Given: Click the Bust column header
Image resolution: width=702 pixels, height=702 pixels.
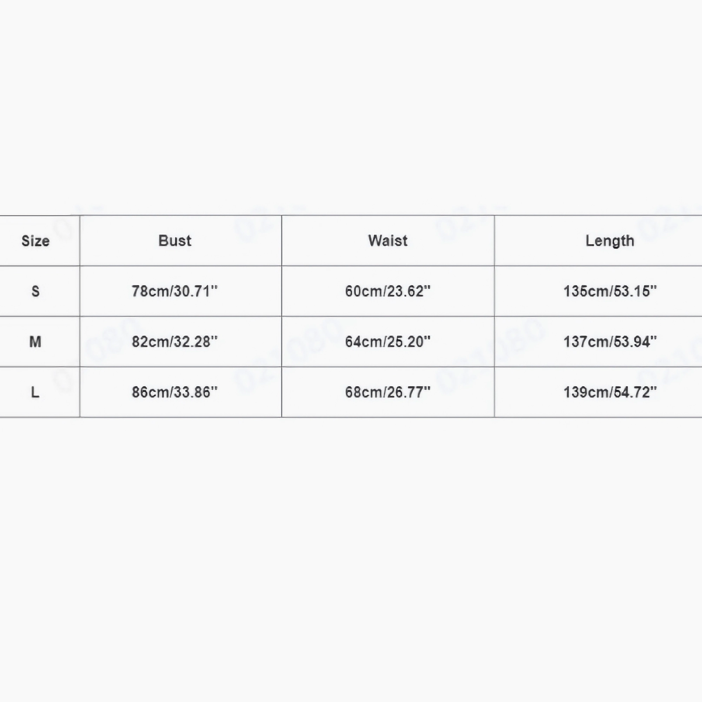Looking at the screenshot, I should click(x=175, y=241).
